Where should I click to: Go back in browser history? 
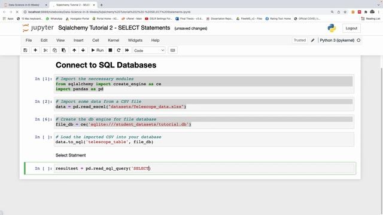[4, 12]
